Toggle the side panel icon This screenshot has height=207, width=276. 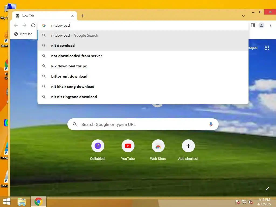[x=253, y=25]
